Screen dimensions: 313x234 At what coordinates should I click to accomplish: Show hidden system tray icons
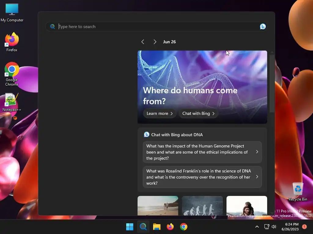point(257,227)
